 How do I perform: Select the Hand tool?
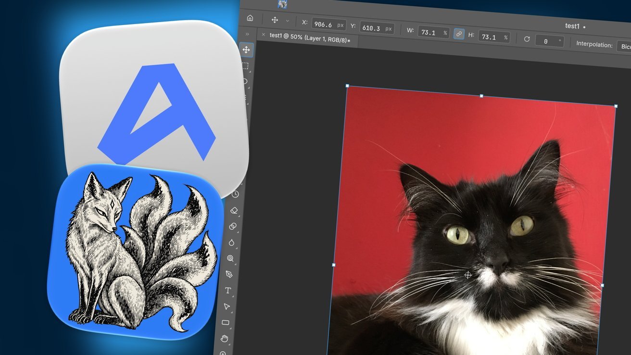[224, 339]
